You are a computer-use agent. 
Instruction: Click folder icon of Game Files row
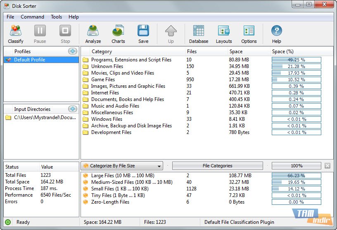pyautogui.click(x=85, y=80)
